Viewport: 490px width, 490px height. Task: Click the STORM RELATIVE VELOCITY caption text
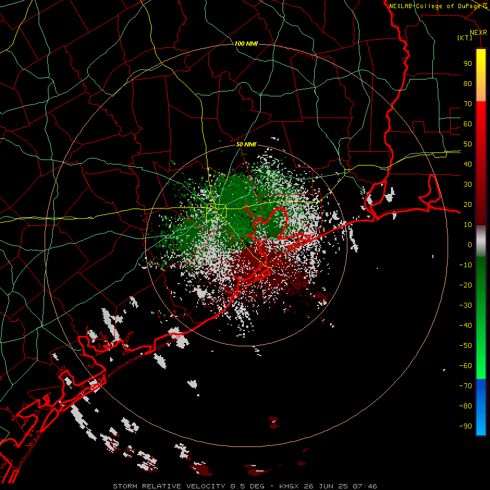tap(169, 486)
